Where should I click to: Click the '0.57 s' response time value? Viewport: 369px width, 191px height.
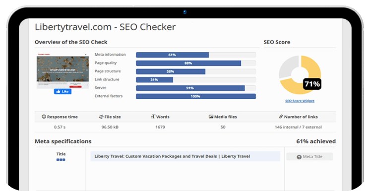point(60,127)
